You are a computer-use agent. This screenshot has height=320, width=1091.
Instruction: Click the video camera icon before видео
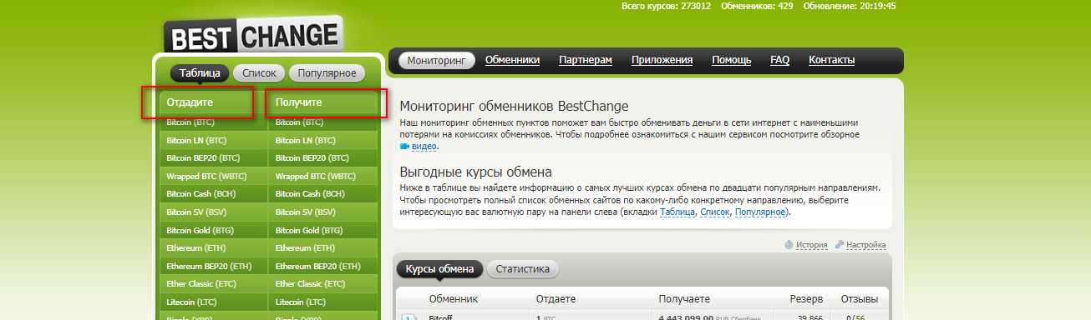point(404,146)
